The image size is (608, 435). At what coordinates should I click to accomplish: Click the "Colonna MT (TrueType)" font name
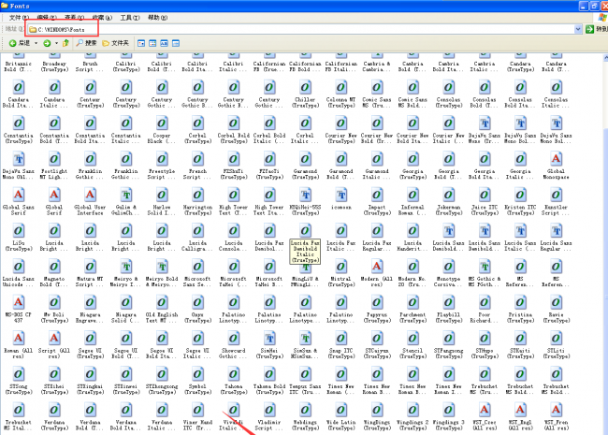point(341,102)
